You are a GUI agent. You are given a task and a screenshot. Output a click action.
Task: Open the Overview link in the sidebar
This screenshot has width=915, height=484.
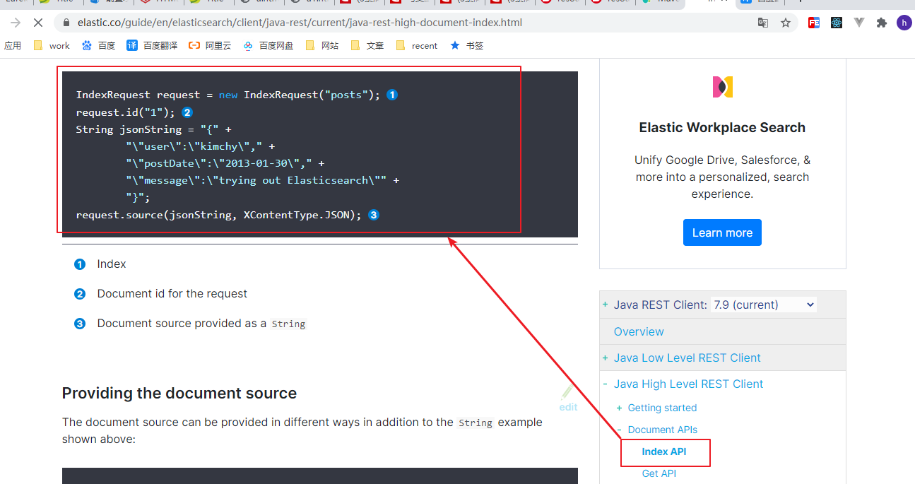[x=639, y=331]
